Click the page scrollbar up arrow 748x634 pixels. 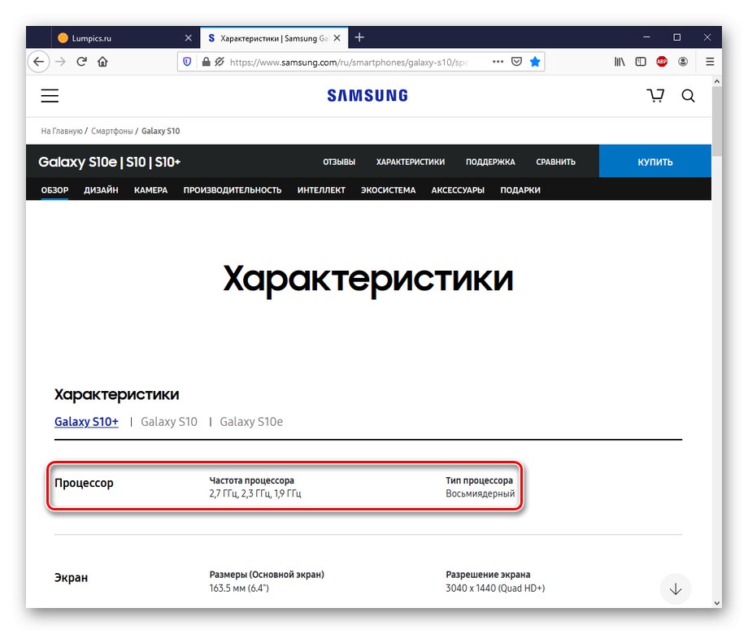(716, 81)
